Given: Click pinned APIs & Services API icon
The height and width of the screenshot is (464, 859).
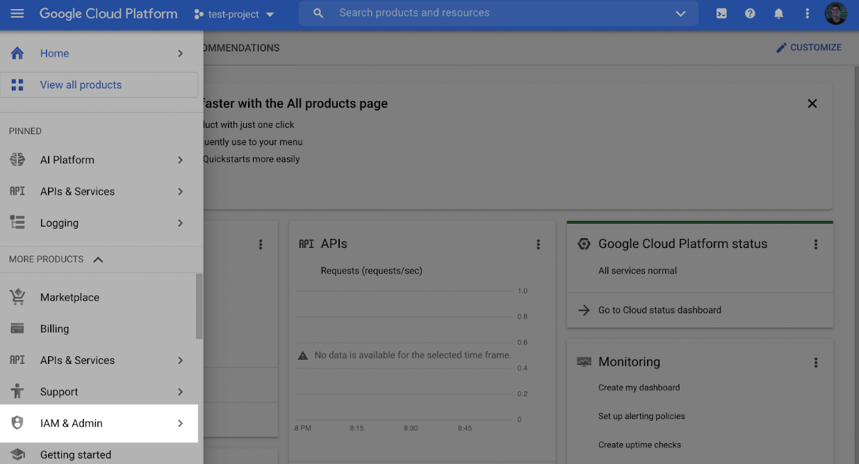Looking at the screenshot, I should (x=17, y=191).
